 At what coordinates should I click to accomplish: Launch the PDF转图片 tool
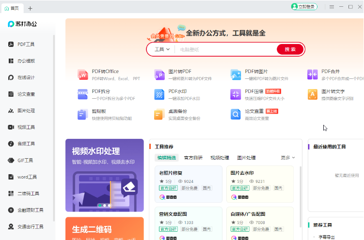pyautogui.click(x=259, y=75)
